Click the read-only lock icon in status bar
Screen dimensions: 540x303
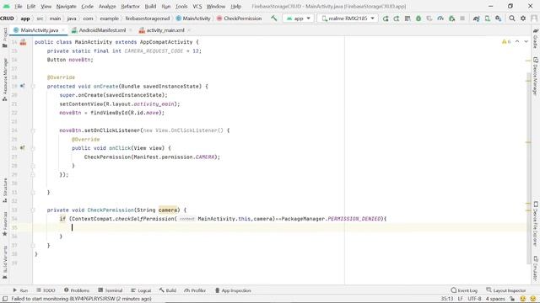pos(512,299)
